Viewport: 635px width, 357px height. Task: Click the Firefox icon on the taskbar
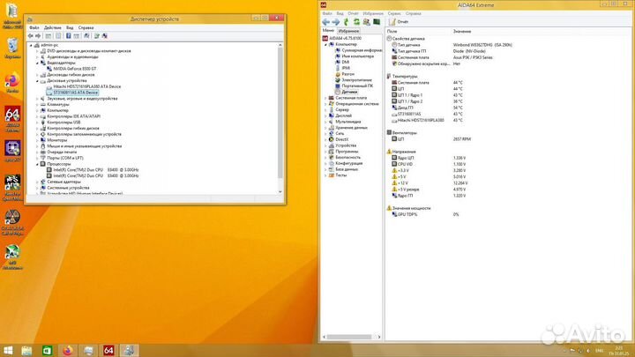71,349
